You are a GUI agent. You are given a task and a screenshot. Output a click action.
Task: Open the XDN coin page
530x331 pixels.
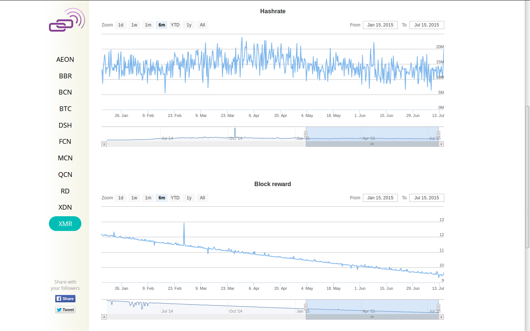coord(65,207)
